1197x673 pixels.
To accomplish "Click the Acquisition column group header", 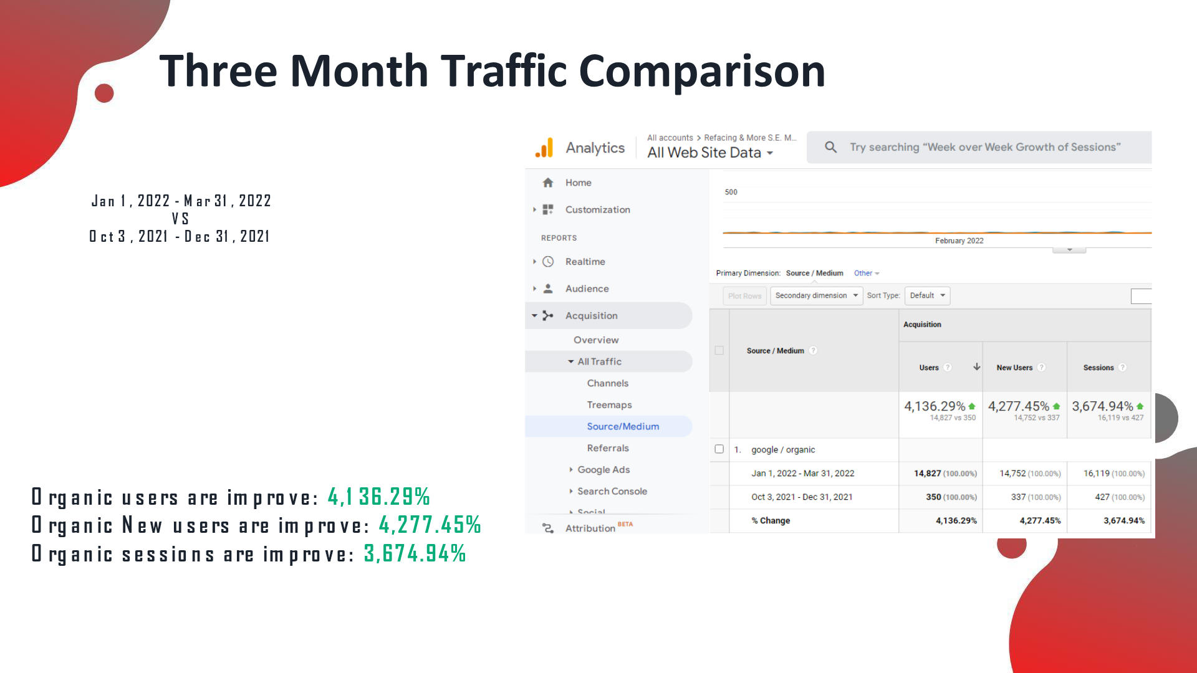I will coord(922,325).
